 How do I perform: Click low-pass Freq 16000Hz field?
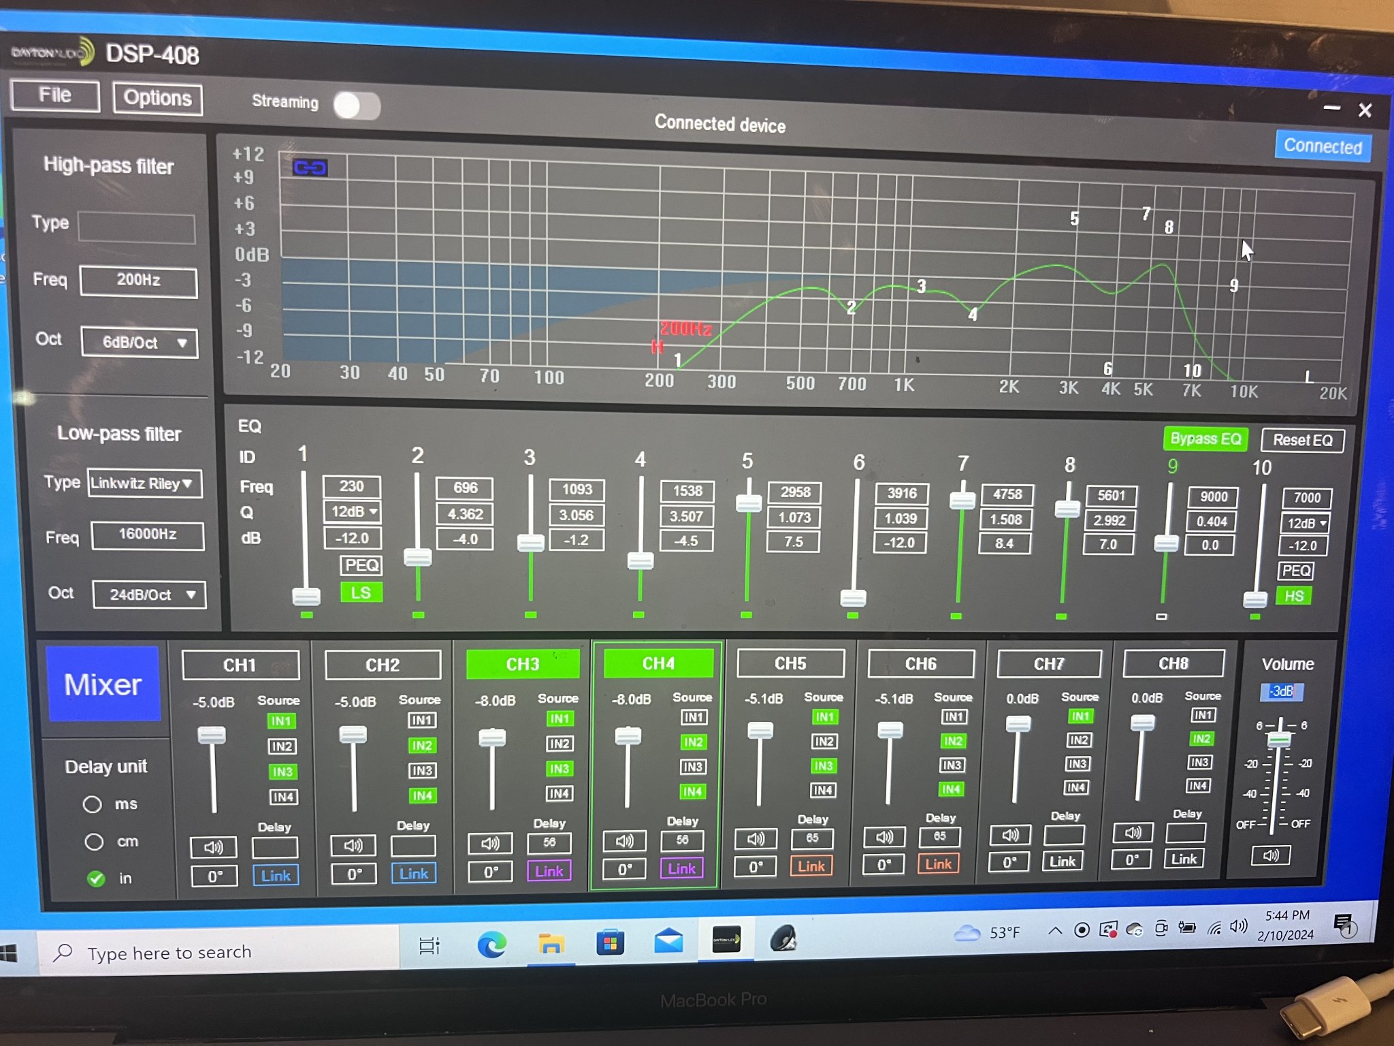(148, 535)
